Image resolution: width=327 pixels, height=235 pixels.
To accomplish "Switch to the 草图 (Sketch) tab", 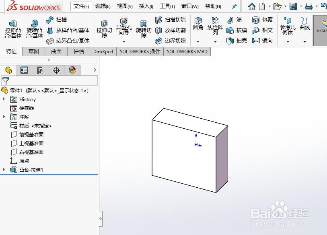I will coord(33,52).
